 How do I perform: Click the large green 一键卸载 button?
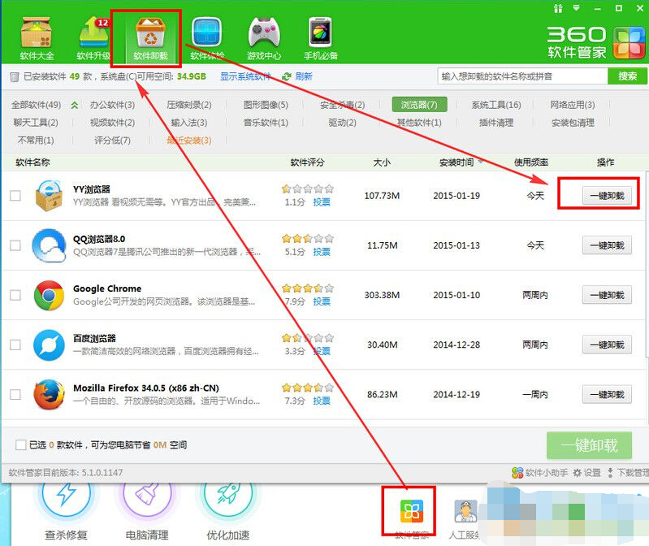[589, 445]
